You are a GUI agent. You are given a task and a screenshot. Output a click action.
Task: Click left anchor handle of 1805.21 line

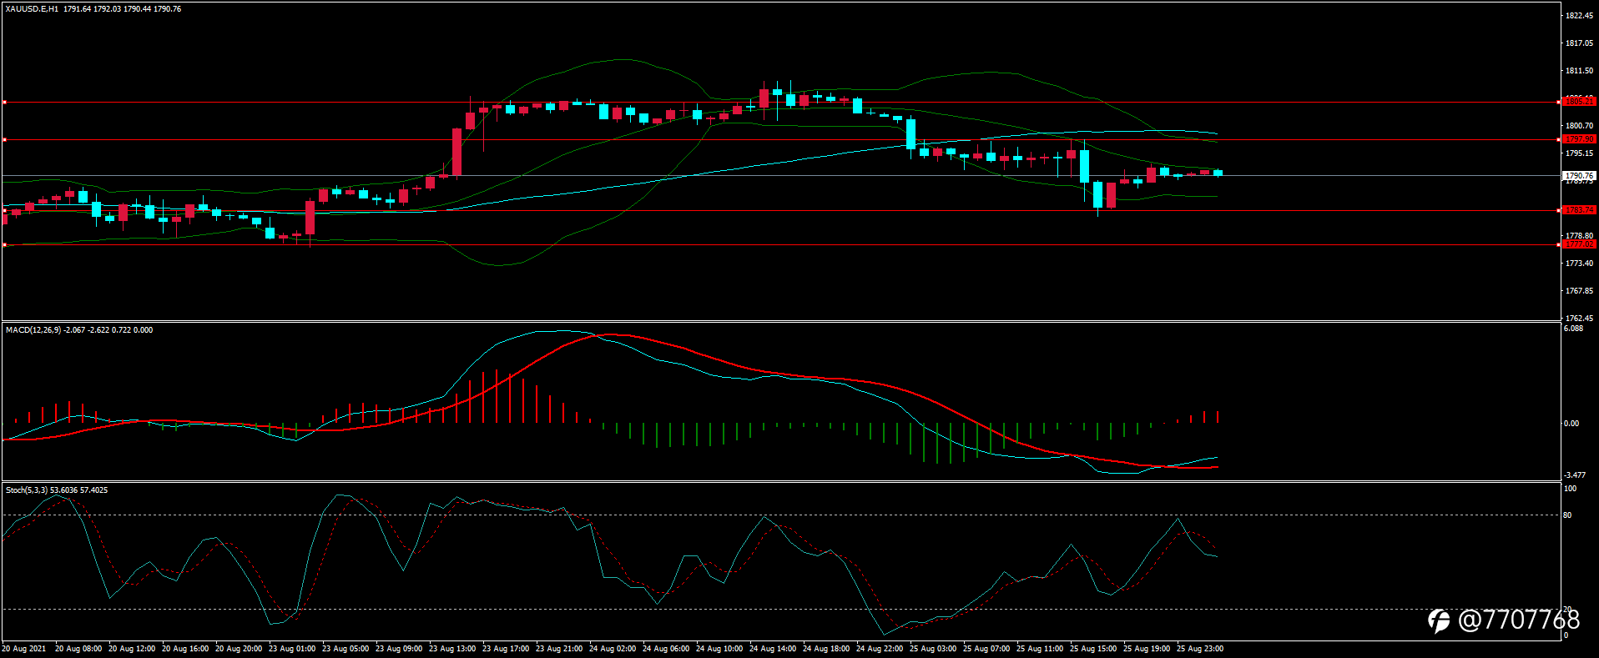click(4, 103)
